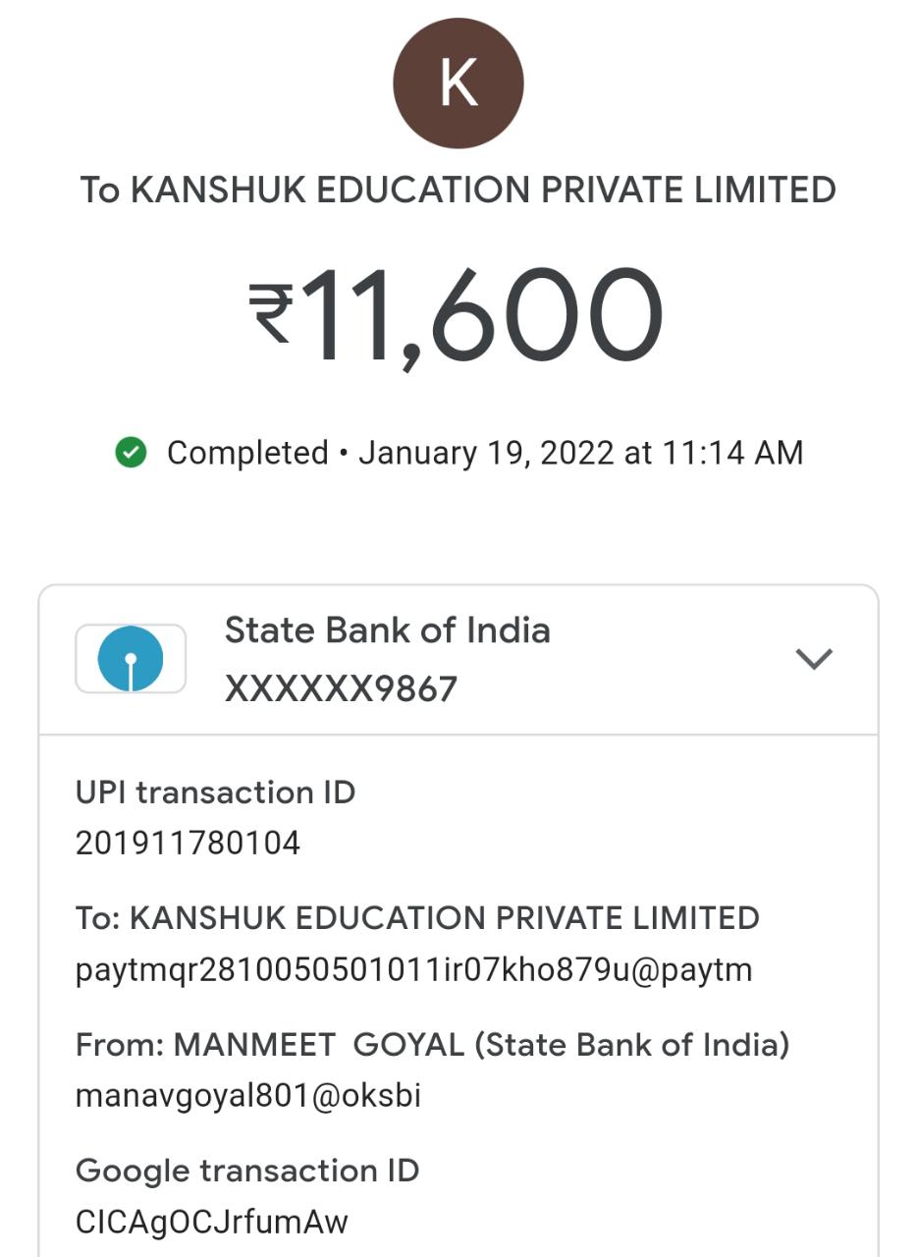Click the From: MANMEET GOYAL line
This screenshot has height=1257, width=917.
[x=432, y=1045]
